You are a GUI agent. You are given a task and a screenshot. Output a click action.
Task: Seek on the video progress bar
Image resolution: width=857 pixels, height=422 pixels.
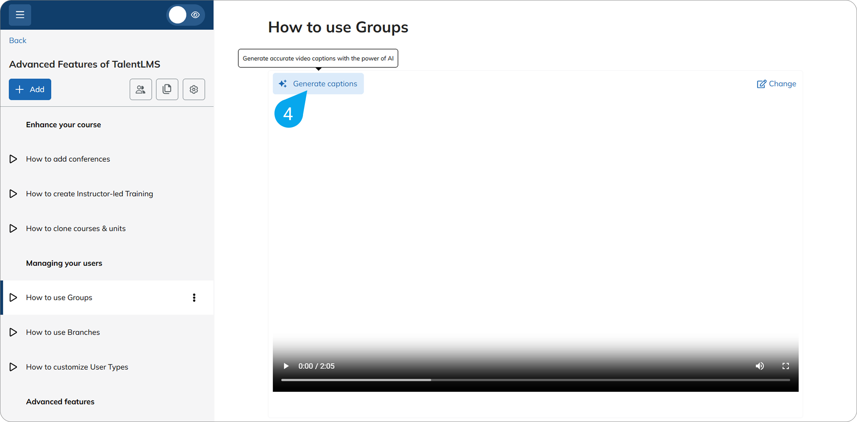(535, 380)
